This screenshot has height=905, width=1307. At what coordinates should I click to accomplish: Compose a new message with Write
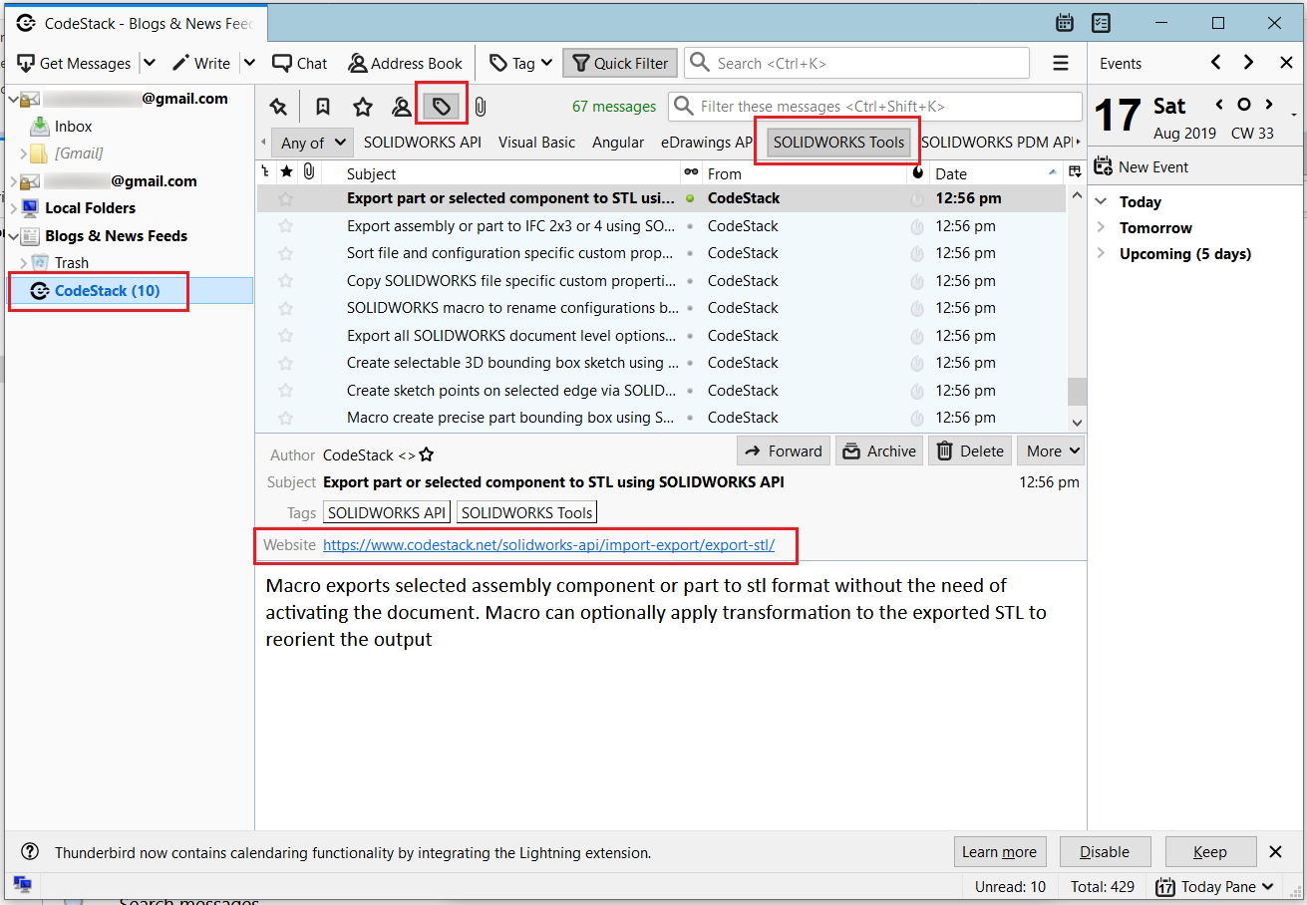[x=201, y=63]
